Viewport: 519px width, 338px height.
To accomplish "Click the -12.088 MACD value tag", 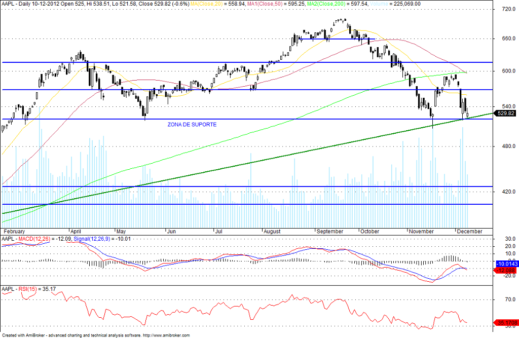I will (x=506, y=271).
